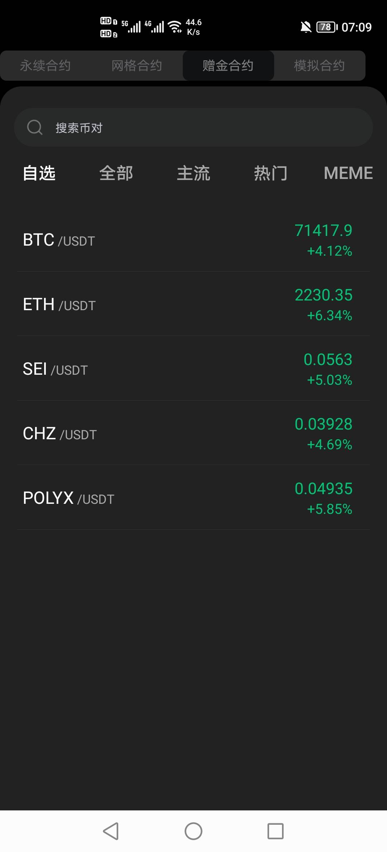Choose the SEI/USDT pair
The height and width of the screenshot is (852, 387).
pos(193,369)
